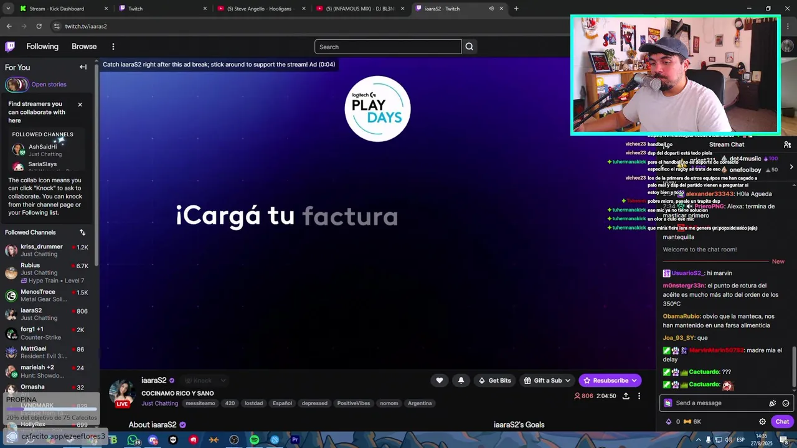The height and width of the screenshot is (448, 797).
Task: Open the Following page
Action: pyautogui.click(x=42, y=47)
